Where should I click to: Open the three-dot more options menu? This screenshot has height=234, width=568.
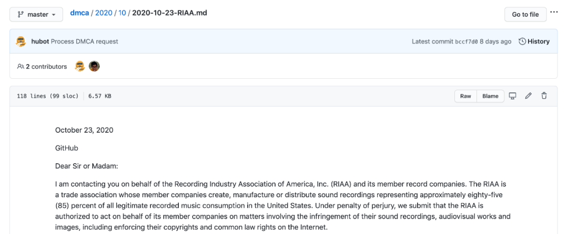tap(554, 12)
